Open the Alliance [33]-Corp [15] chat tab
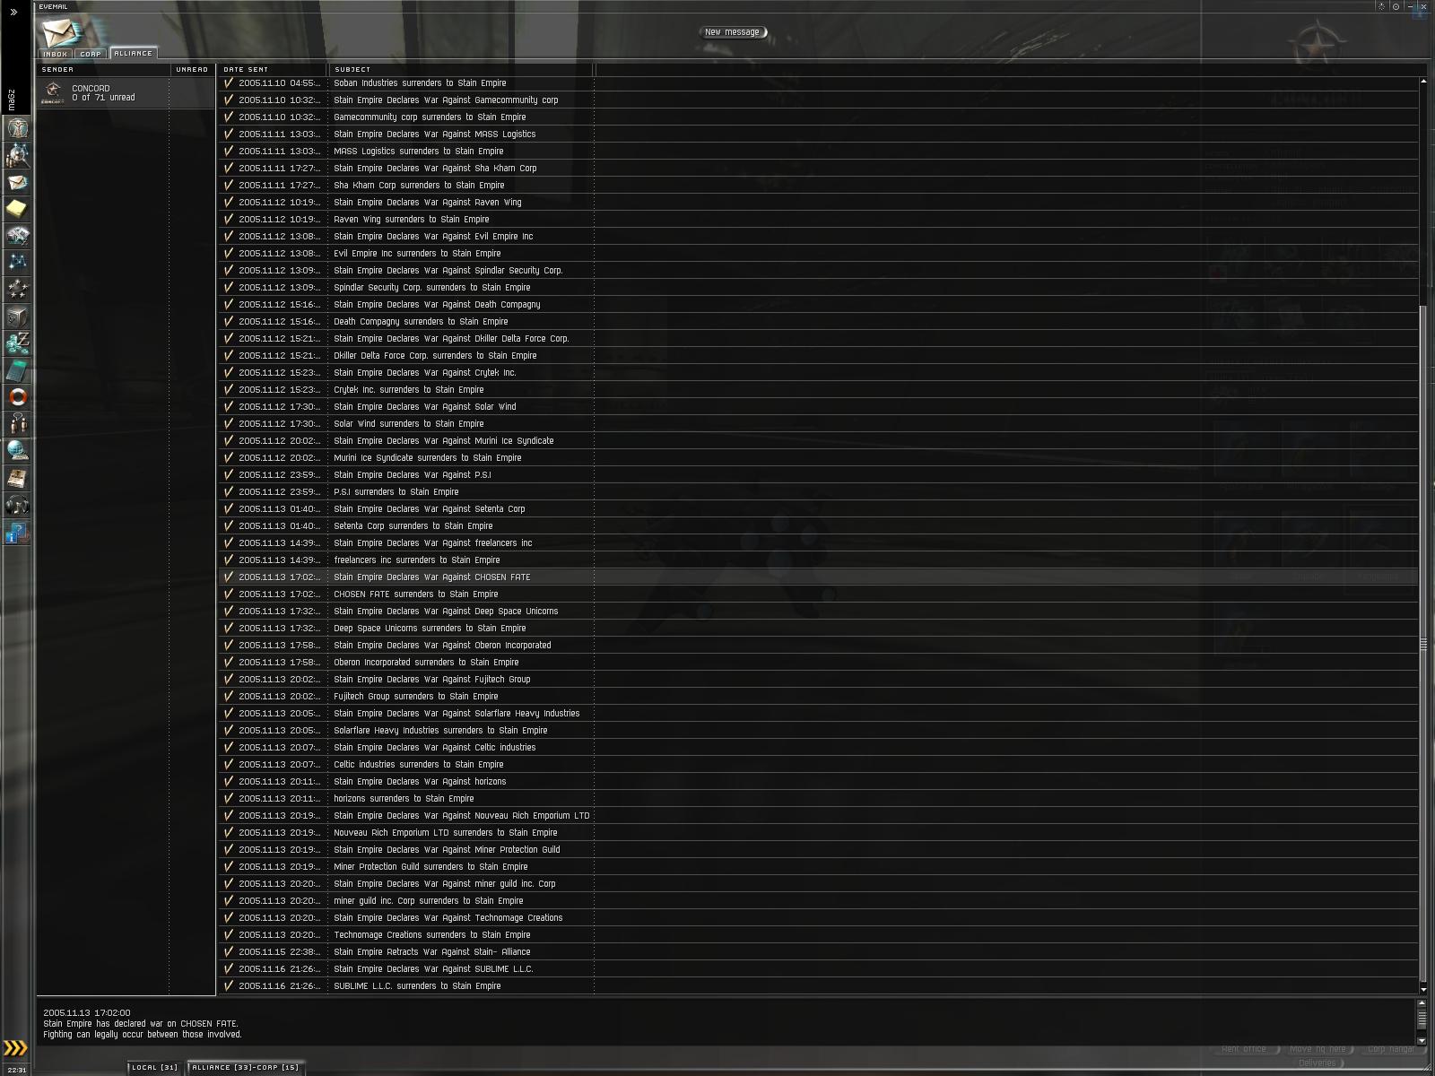The width and height of the screenshot is (1435, 1076). click(x=245, y=1067)
